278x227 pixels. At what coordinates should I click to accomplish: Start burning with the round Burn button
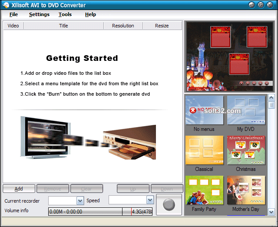[x=169, y=205]
